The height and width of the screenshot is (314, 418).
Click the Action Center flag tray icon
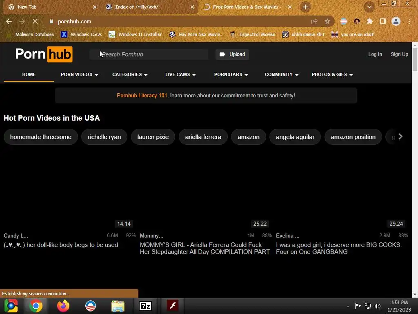358,306
